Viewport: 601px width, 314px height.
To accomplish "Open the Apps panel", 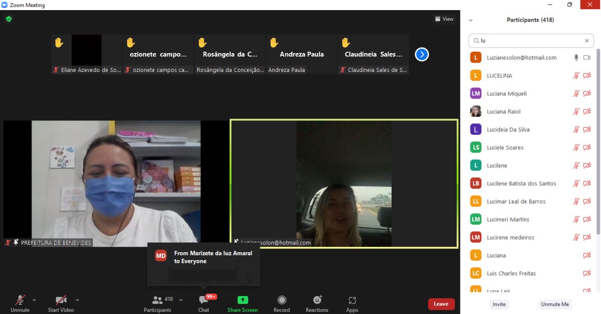I will (x=352, y=302).
